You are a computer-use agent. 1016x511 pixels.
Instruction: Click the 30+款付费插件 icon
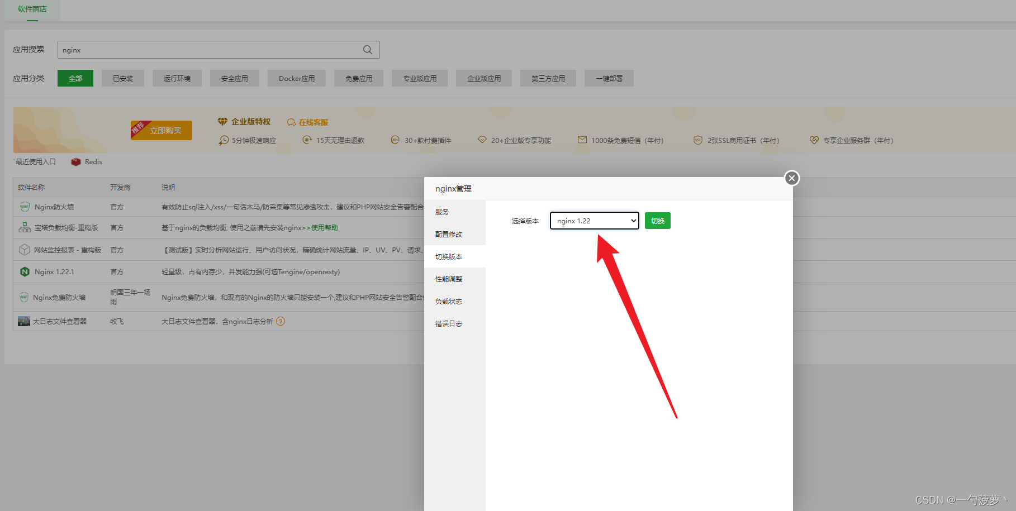(x=395, y=140)
